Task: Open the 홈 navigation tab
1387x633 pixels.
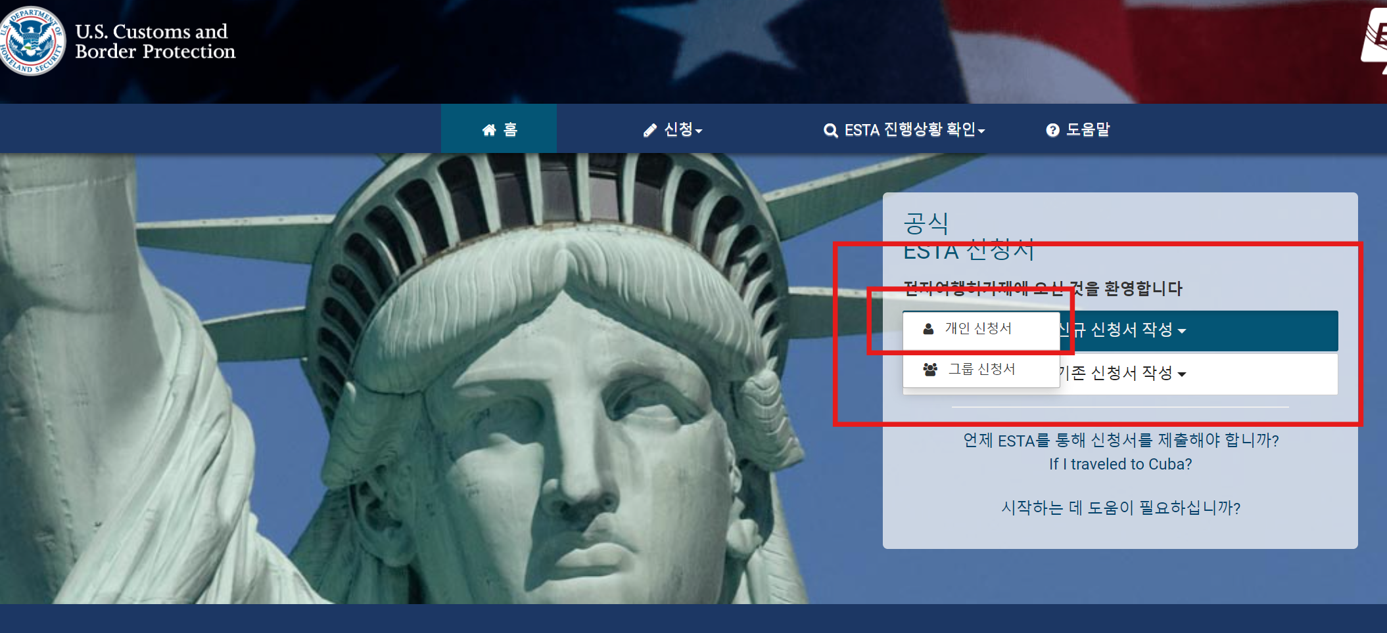Action: coord(499,129)
